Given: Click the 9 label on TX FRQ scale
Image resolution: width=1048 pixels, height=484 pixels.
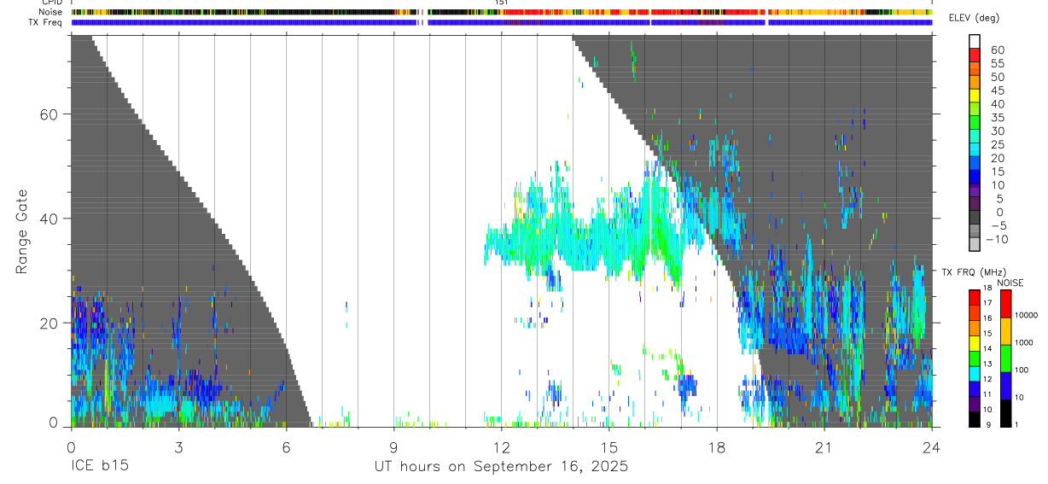Looking at the screenshot, I should [x=988, y=424].
